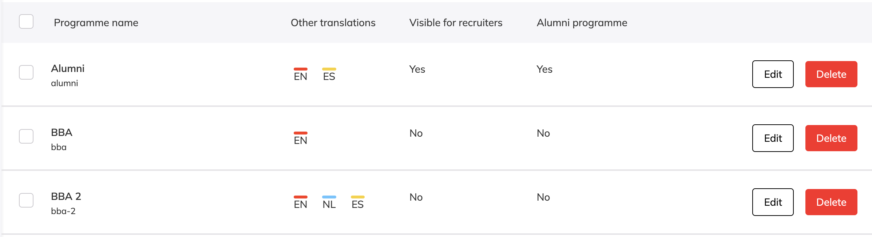Click the Alumni programme column header
Viewport: 872px width, 237px height.
pos(582,23)
